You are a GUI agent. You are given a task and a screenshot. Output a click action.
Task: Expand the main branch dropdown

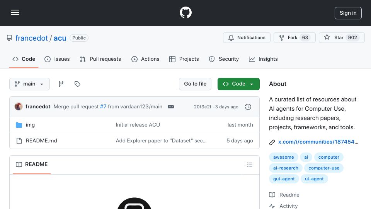tap(30, 84)
